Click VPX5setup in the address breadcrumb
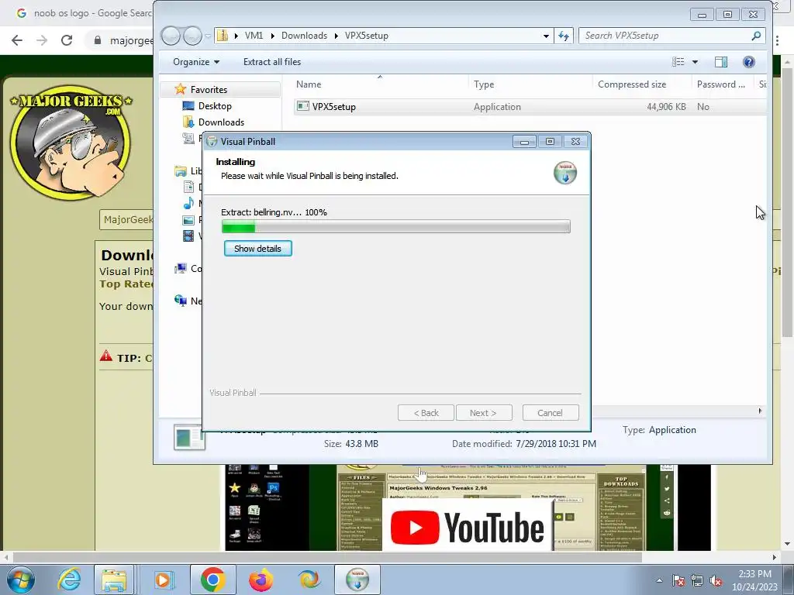This screenshot has height=595, width=794. click(x=367, y=36)
